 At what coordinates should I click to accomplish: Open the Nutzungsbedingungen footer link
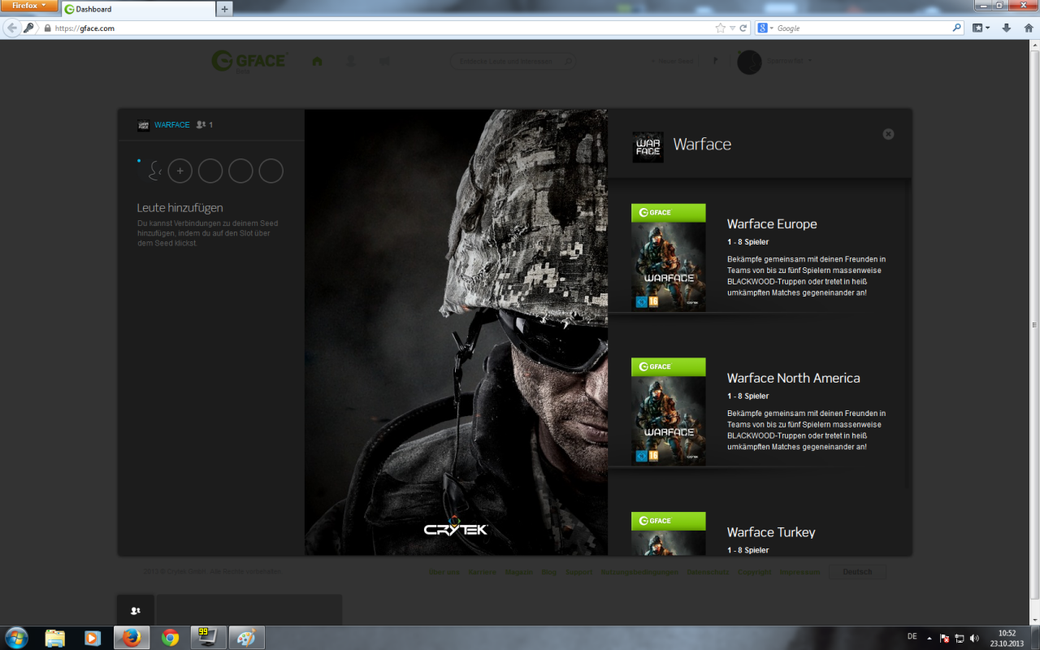(x=639, y=572)
